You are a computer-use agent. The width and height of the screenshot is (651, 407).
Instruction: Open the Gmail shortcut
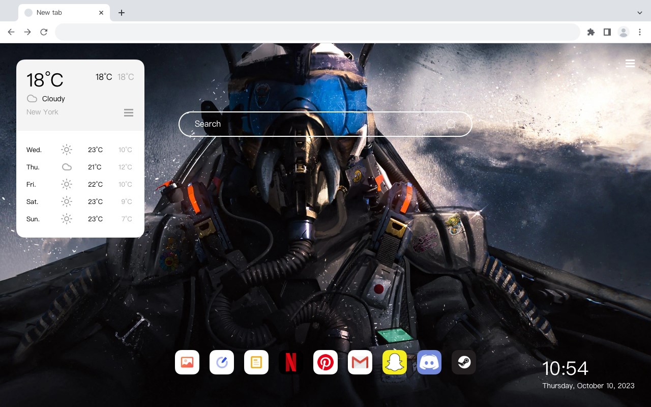pyautogui.click(x=360, y=362)
